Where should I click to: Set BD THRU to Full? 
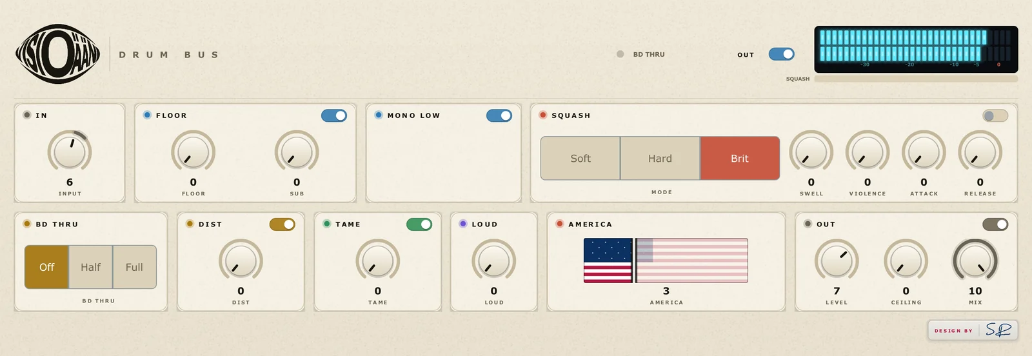click(134, 267)
